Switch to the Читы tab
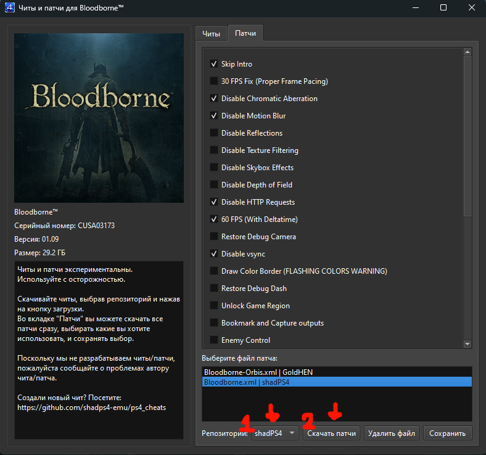 211,33
